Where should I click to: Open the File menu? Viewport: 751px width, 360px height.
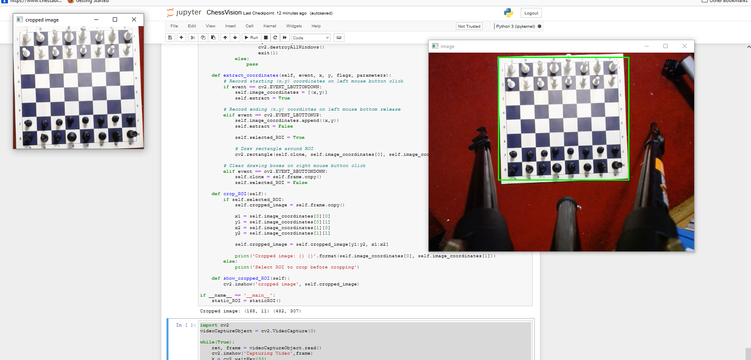174,26
